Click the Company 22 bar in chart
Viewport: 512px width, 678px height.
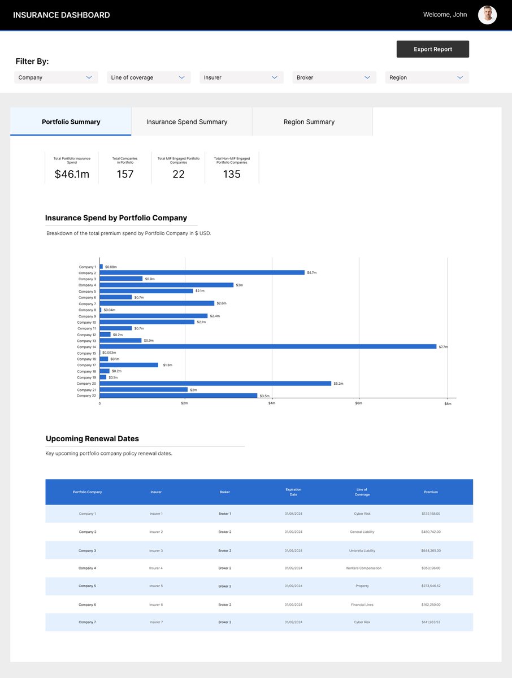point(179,395)
